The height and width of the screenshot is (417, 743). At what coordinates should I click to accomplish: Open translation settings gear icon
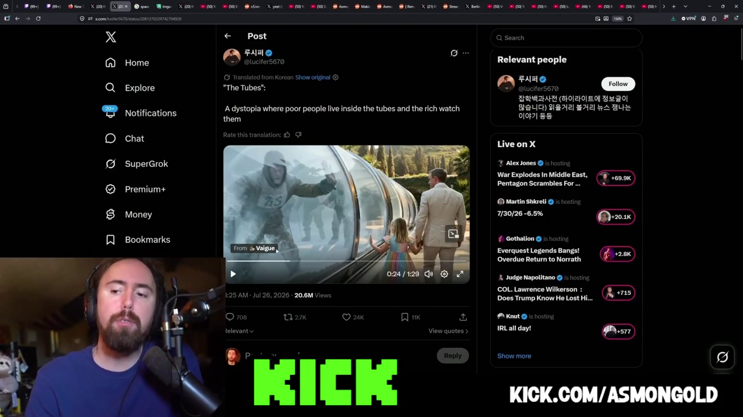coord(335,77)
